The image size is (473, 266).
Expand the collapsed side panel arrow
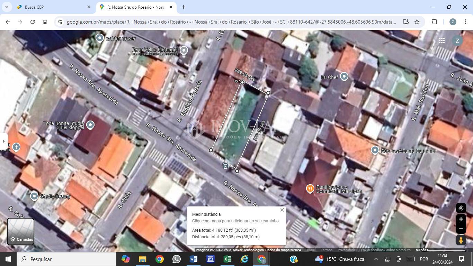tap(3, 141)
